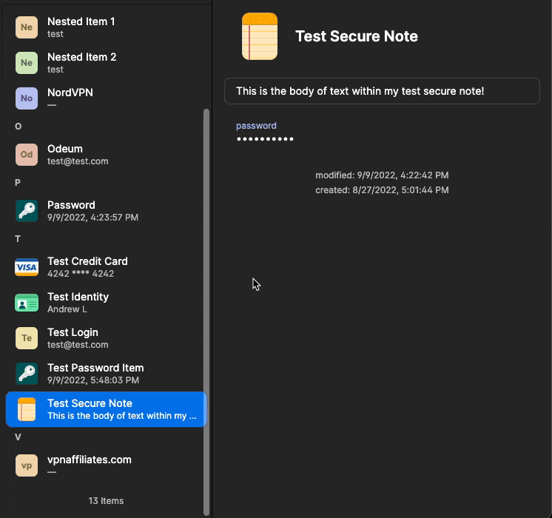Select the NordVPN entry icon

[x=27, y=98]
